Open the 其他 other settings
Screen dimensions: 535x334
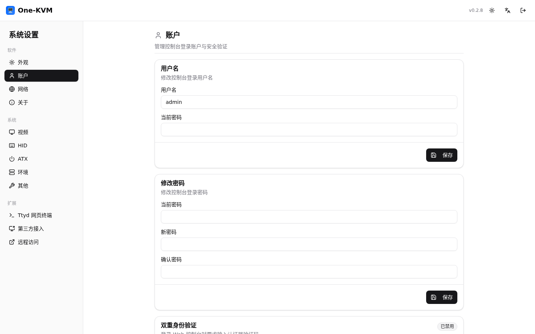(41, 186)
